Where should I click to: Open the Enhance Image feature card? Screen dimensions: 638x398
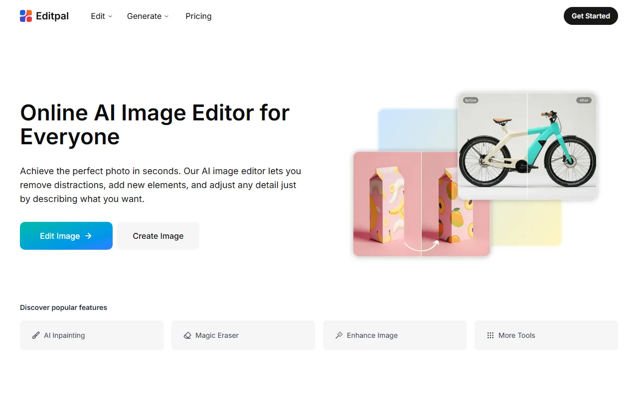coord(394,335)
